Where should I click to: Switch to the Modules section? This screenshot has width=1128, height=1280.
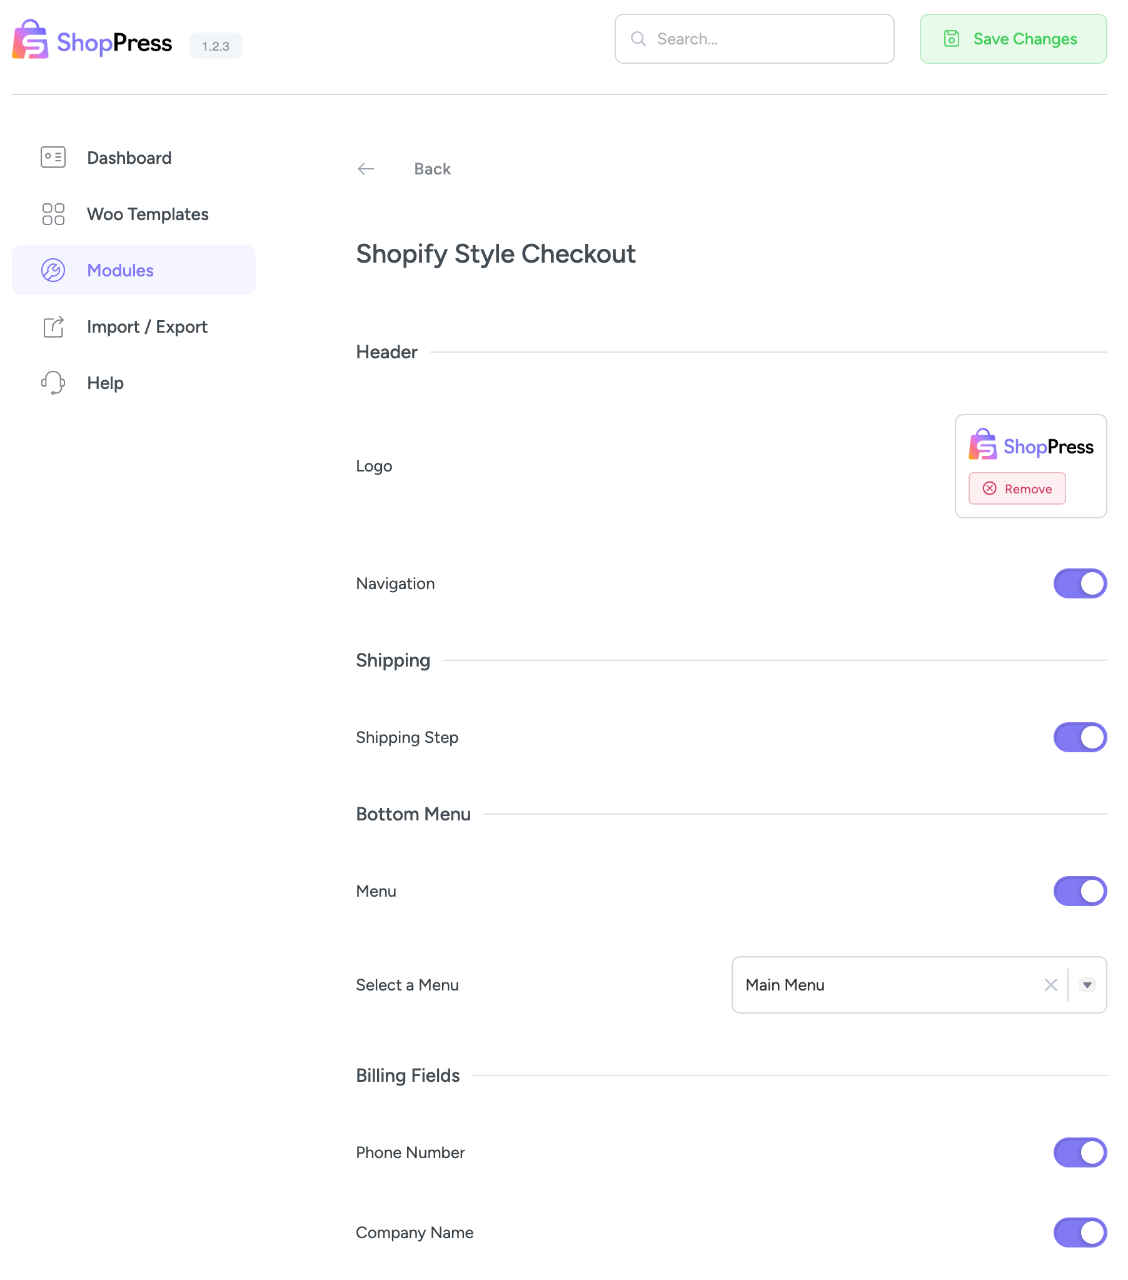120,270
